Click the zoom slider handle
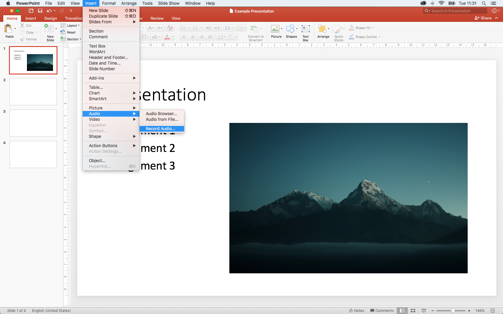This screenshot has height=314, width=503. click(x=453, y=311)
